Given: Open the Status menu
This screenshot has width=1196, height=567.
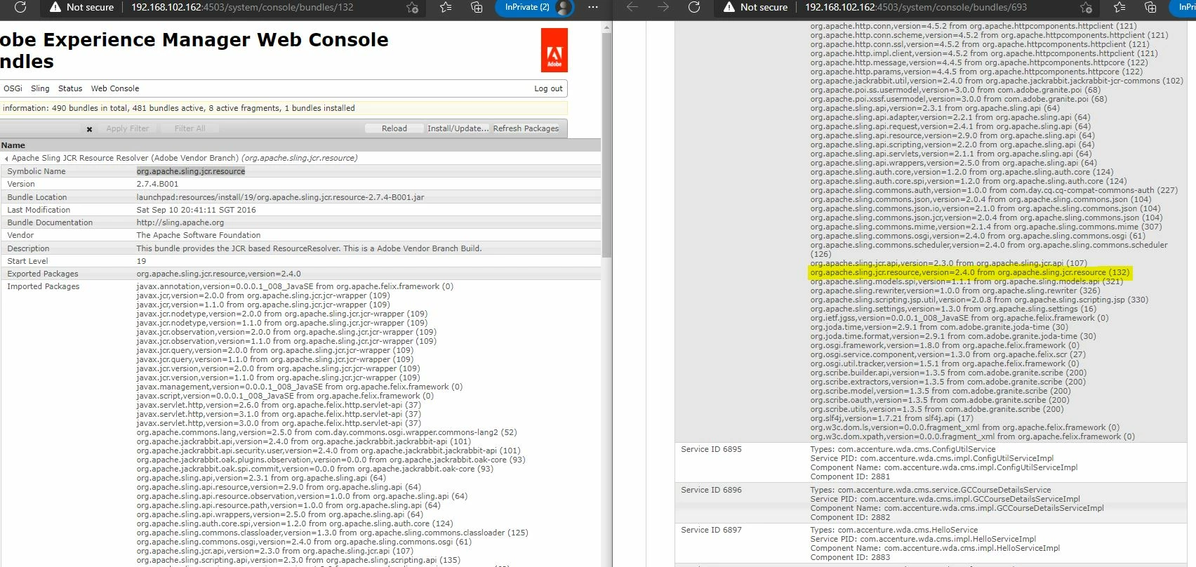Looking at the screenshot, I should pyautogui.click(x=70, y=88).
